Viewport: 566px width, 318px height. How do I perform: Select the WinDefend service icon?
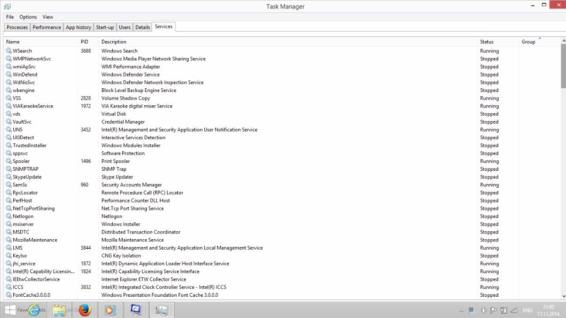click(8, 75)
